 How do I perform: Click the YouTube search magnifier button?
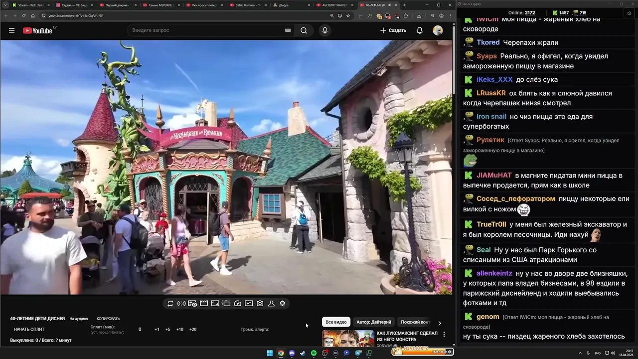[x=304, y=30]
